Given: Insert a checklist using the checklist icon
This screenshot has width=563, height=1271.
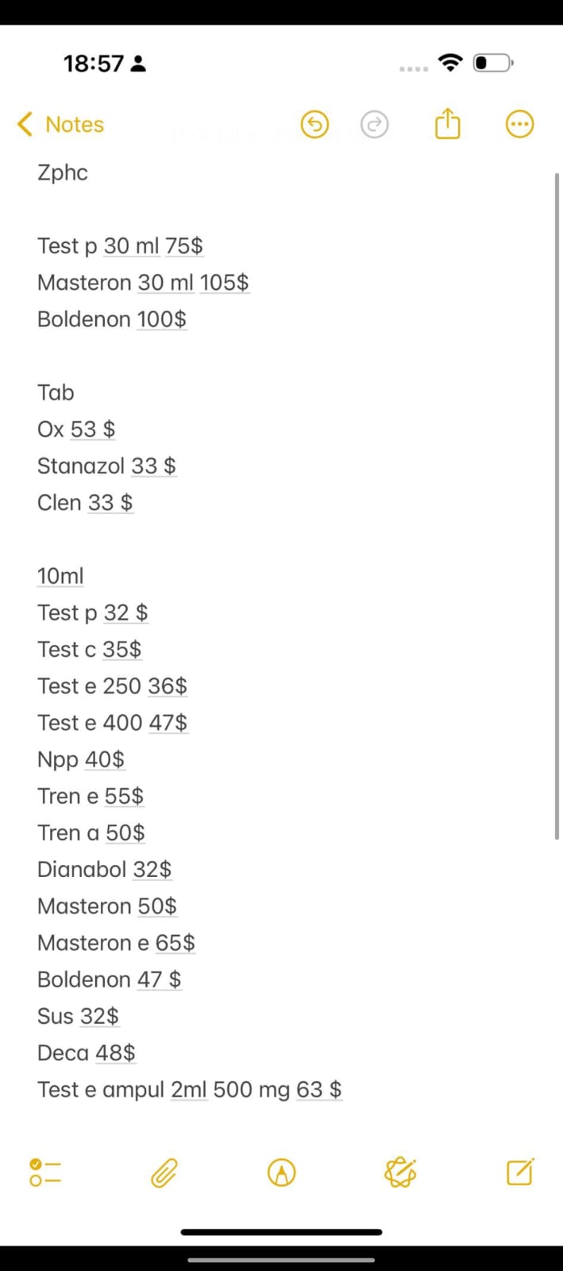Looking at the screenshot, I should tap(44, 1172).
